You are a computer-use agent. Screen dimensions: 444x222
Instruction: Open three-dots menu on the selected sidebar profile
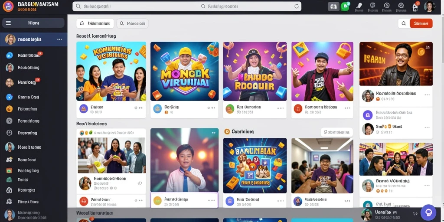59,39
